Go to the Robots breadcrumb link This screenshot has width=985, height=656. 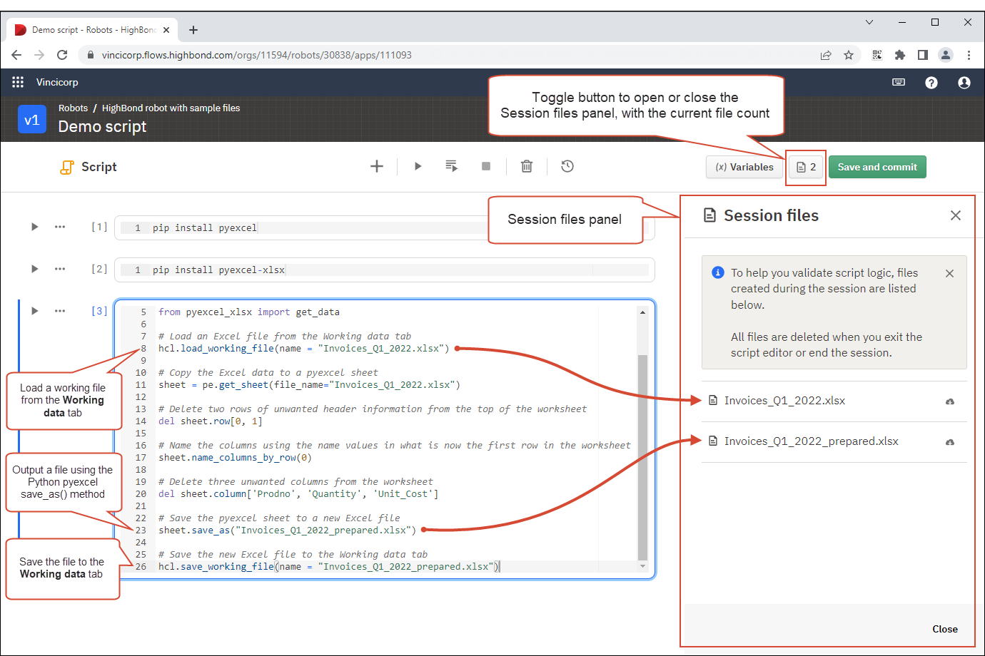[73, 108]
